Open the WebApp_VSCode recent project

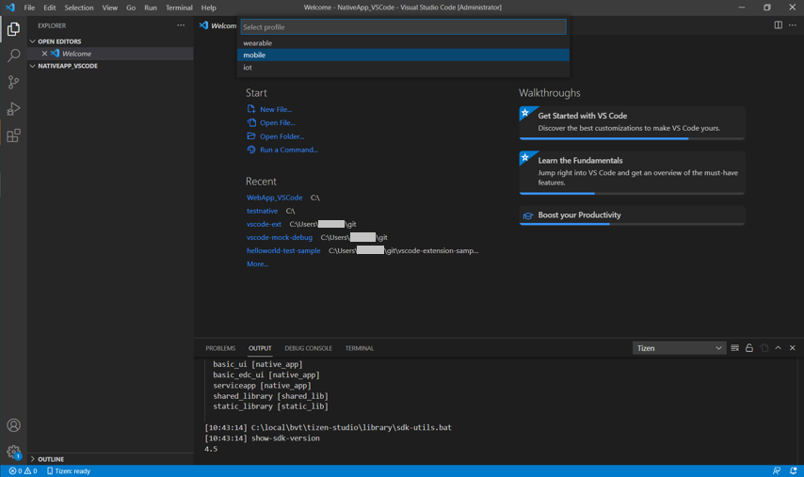coord(274,198)
